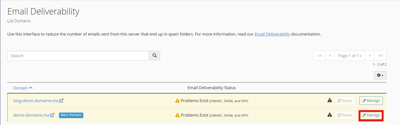The image size is (400, 125).
Task: Click Repair for blog.demo-domaine.ma
Action: point(345,101)
